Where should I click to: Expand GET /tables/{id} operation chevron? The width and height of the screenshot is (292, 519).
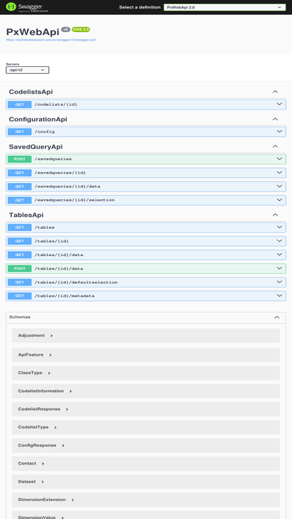pos(280,241)
